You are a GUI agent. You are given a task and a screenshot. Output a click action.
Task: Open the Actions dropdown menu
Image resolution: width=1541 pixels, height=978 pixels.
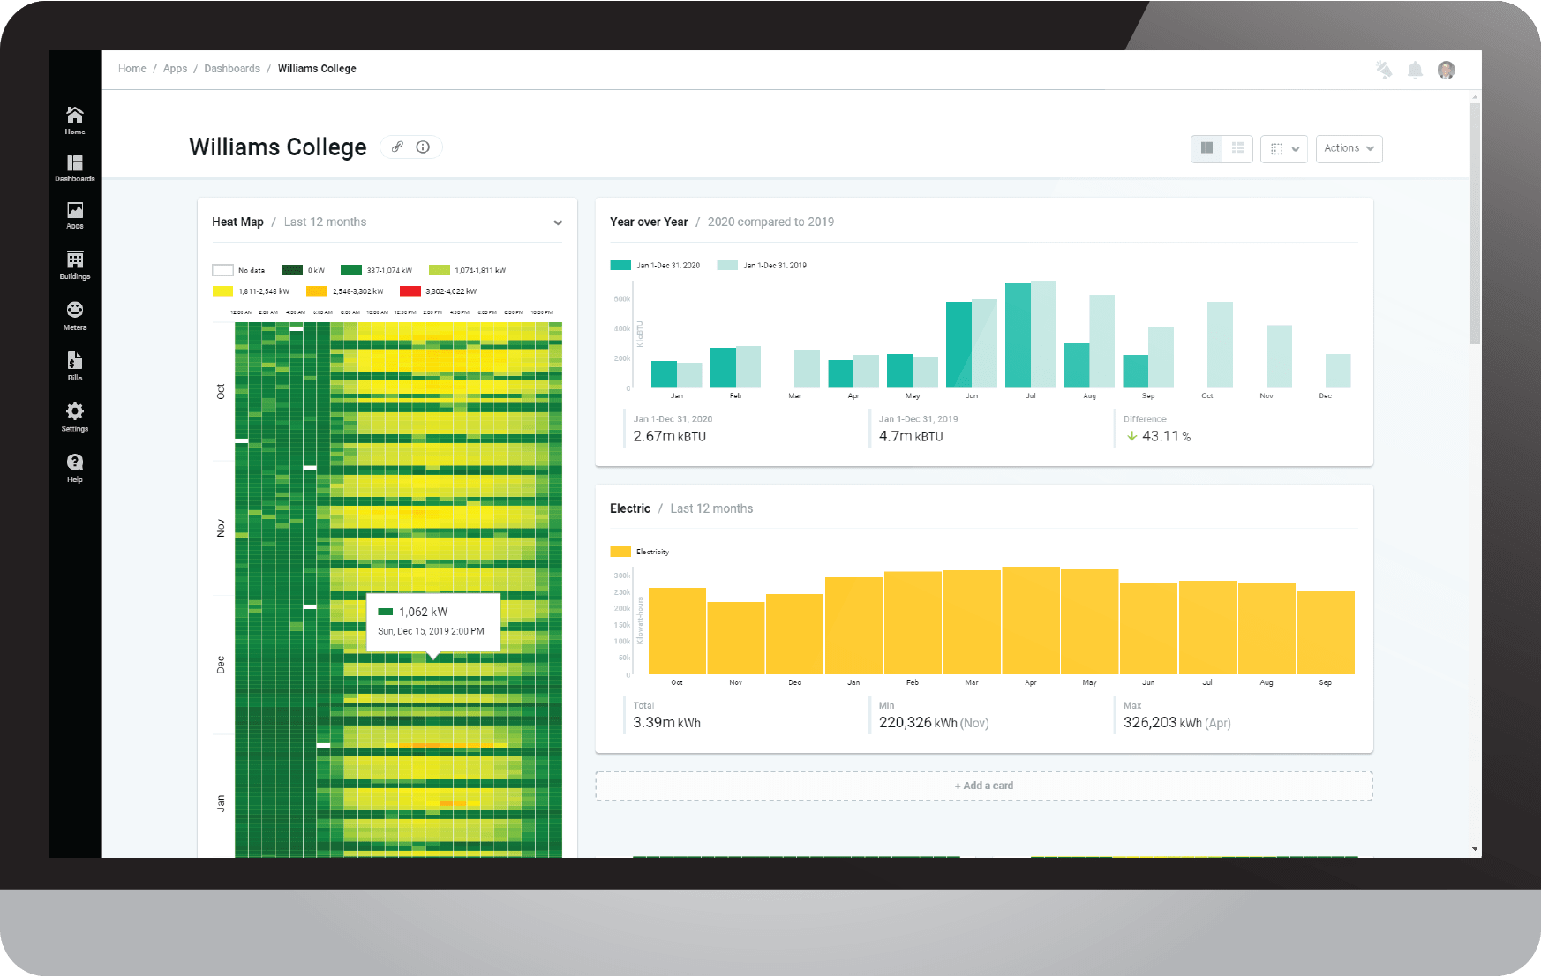click(1349, 148)
